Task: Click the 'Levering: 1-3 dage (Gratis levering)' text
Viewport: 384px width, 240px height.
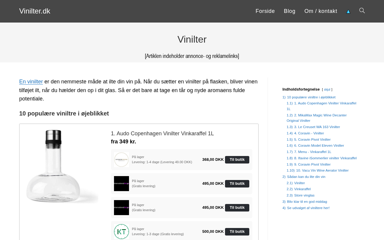Action: pos(158,234)
